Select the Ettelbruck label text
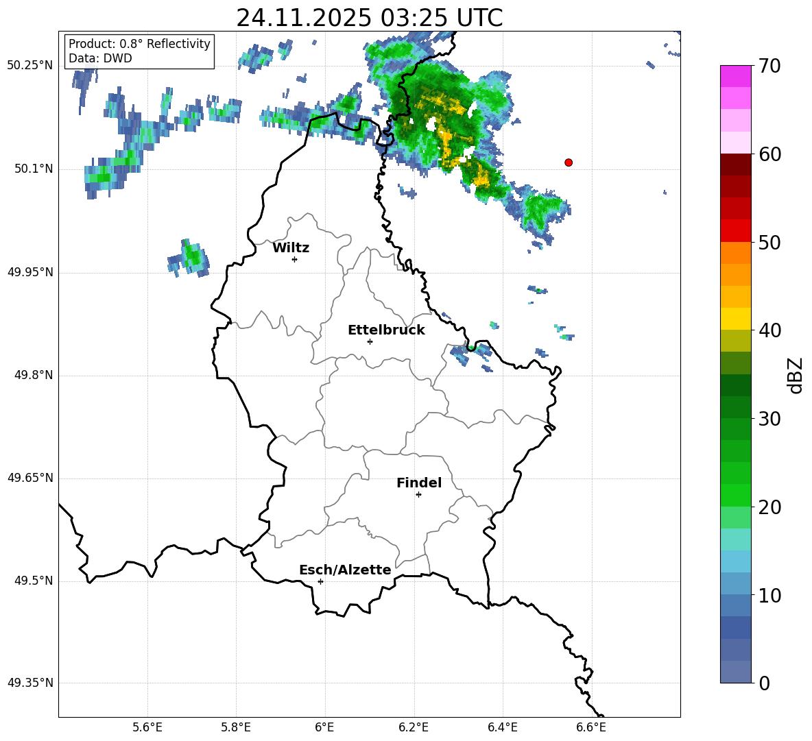The image size is (812, 741). [x=386, y=330]
